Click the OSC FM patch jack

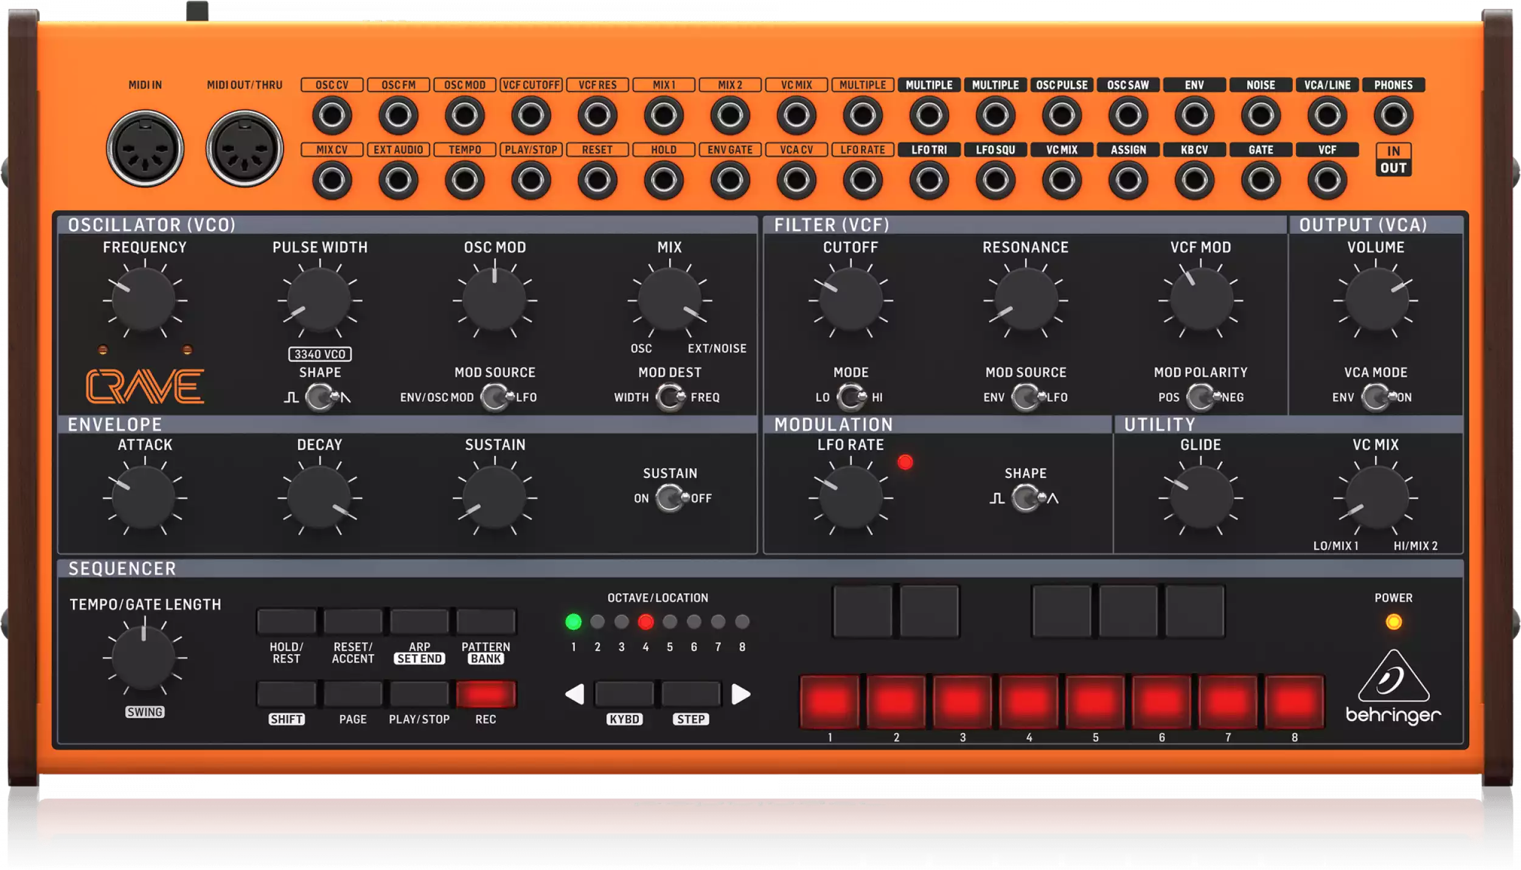click(399, 115)
